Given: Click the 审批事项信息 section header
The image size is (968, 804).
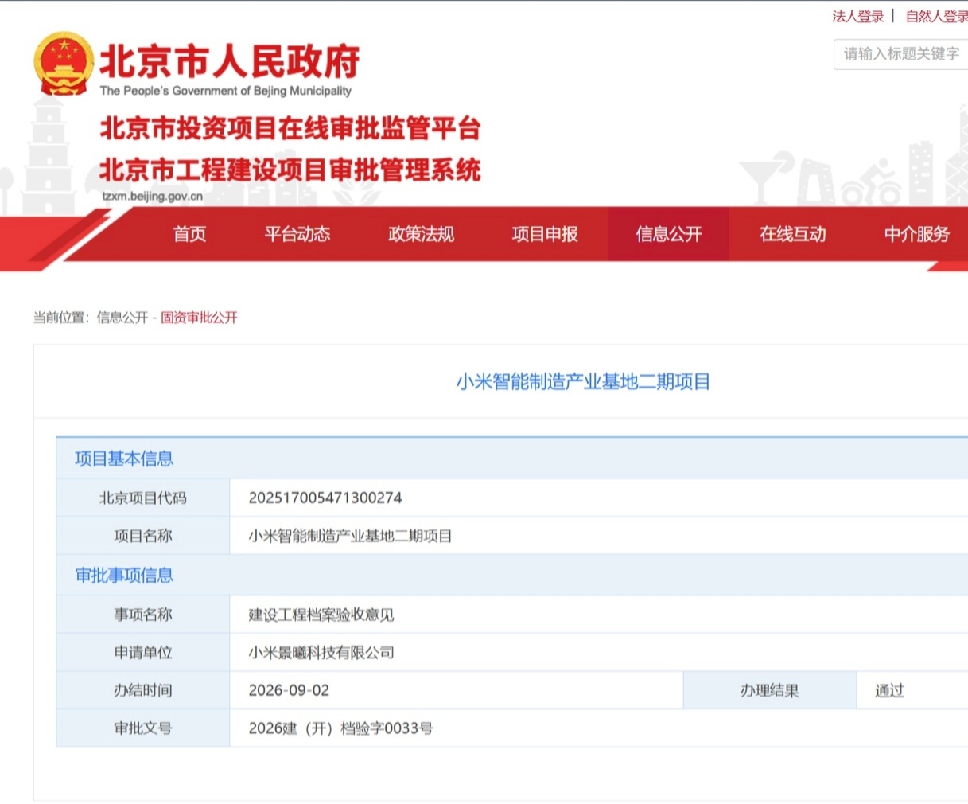Looking at the screenshot, I should [x=124, y=576].
